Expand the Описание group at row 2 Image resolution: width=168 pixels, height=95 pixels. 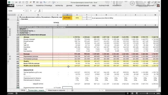point(8,19)
